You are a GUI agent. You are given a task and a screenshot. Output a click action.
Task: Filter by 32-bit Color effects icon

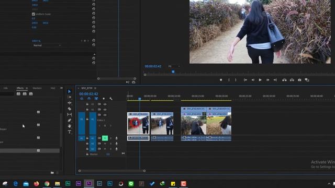(x=25, y=94)
